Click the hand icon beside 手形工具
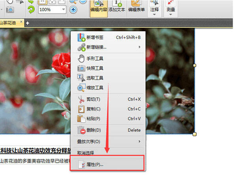 click(x=81, y=59)
